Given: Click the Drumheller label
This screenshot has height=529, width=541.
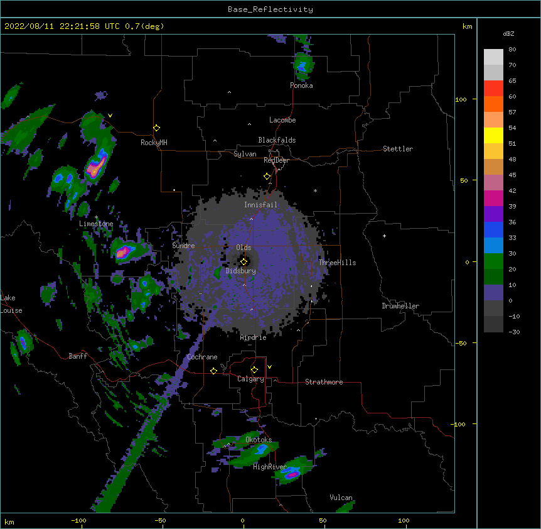Looking at the screenshot, I should (x=400, y=306).
